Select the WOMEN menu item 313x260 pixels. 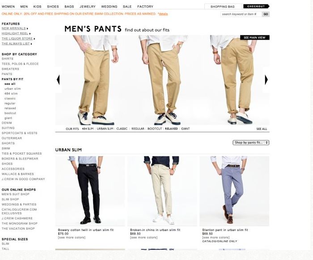click(x=8, y=7)
